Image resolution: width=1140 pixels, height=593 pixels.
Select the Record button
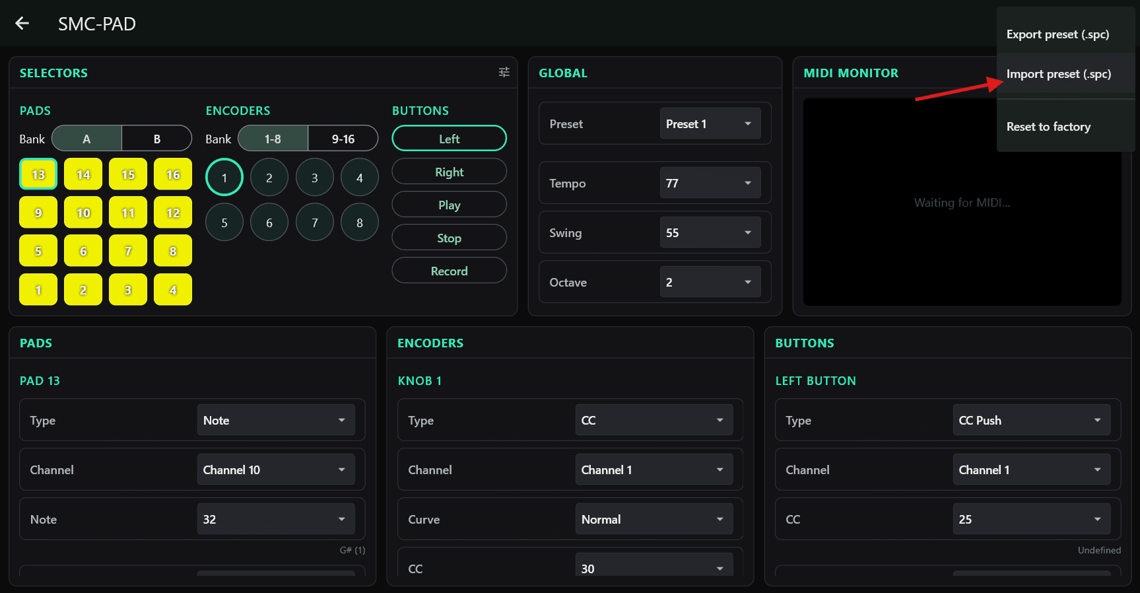(x=450, y=271)
